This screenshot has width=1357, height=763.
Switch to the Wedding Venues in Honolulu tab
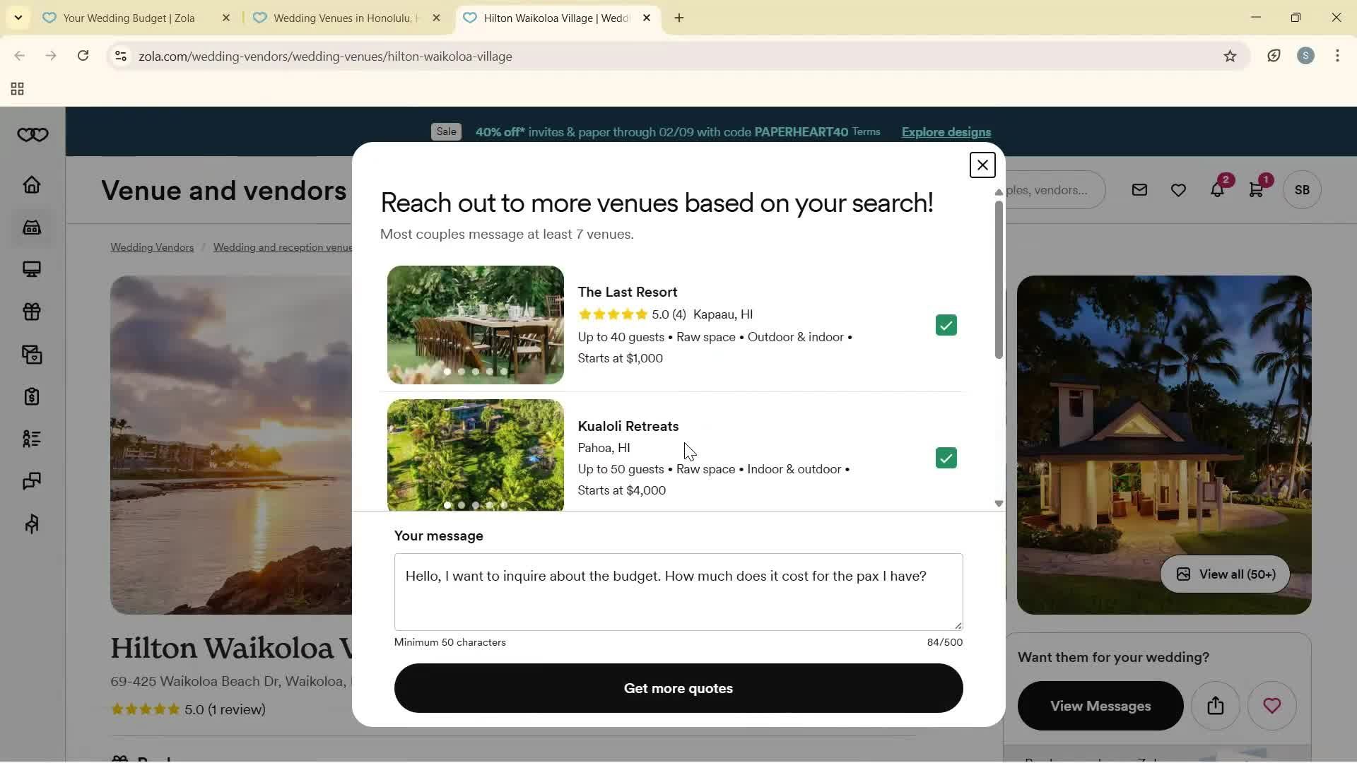339,18
